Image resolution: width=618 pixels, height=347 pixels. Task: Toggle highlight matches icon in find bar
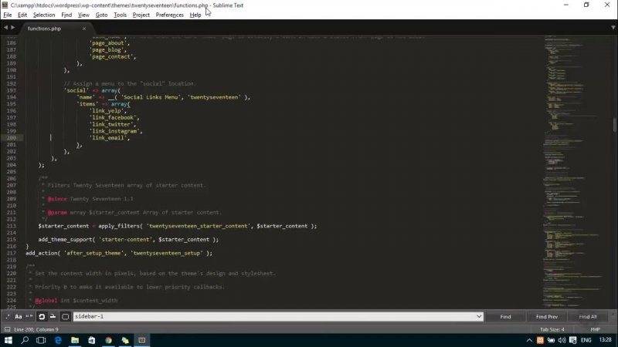click(x=65, y=317)
